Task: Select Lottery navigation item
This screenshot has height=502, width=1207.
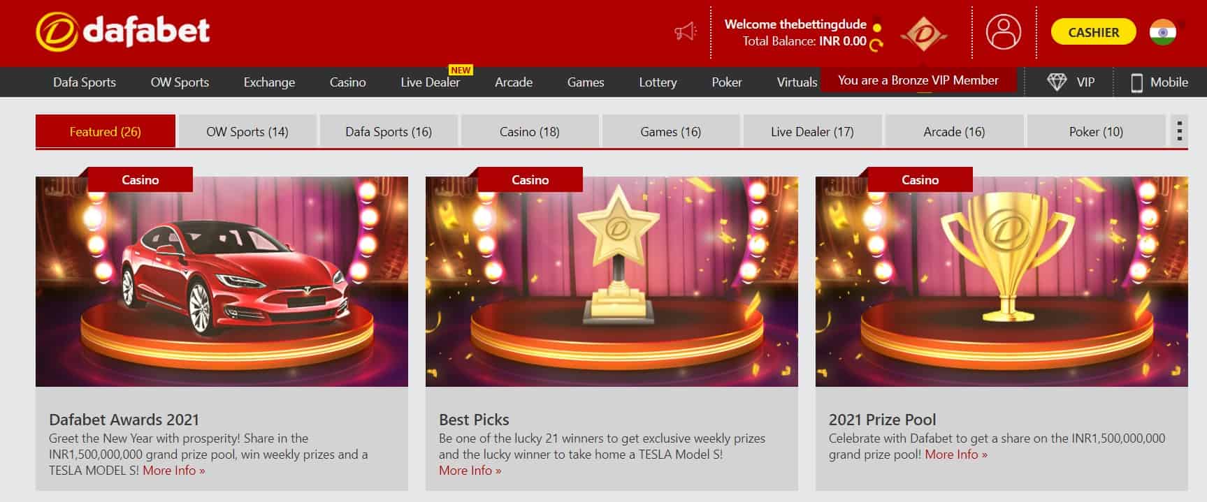Action: tap(658, 82)
